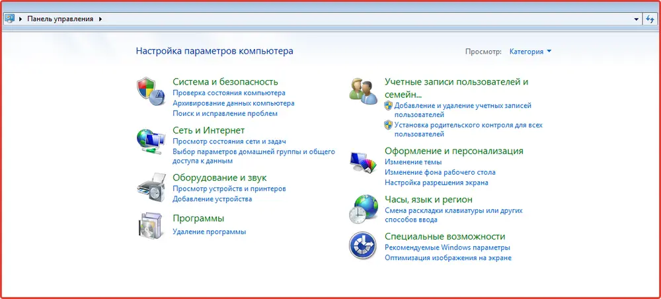
Task: Click 'Удаление программы' link
Action: pyautogui.click(x=210, y=232)
